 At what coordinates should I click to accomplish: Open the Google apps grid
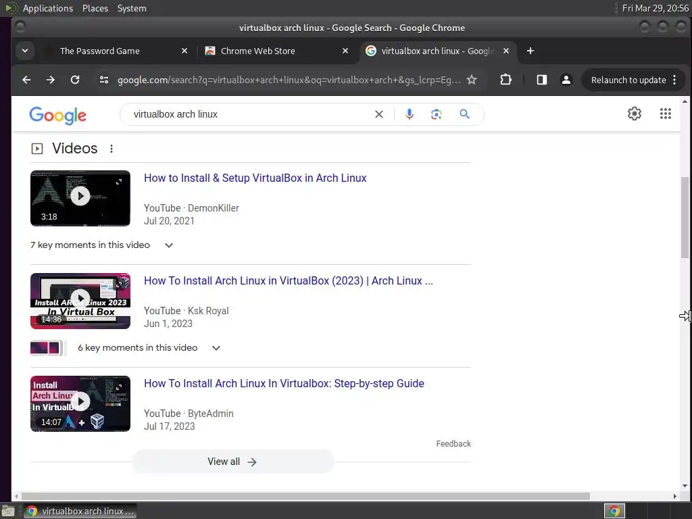[666, 114]
